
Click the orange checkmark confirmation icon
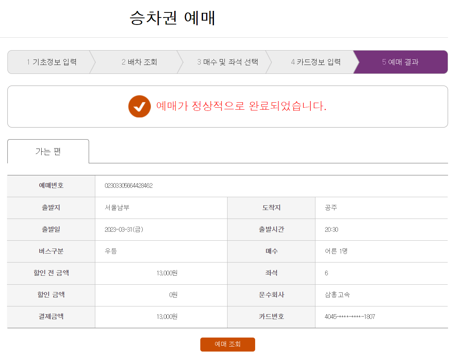(x=139, y=107)
